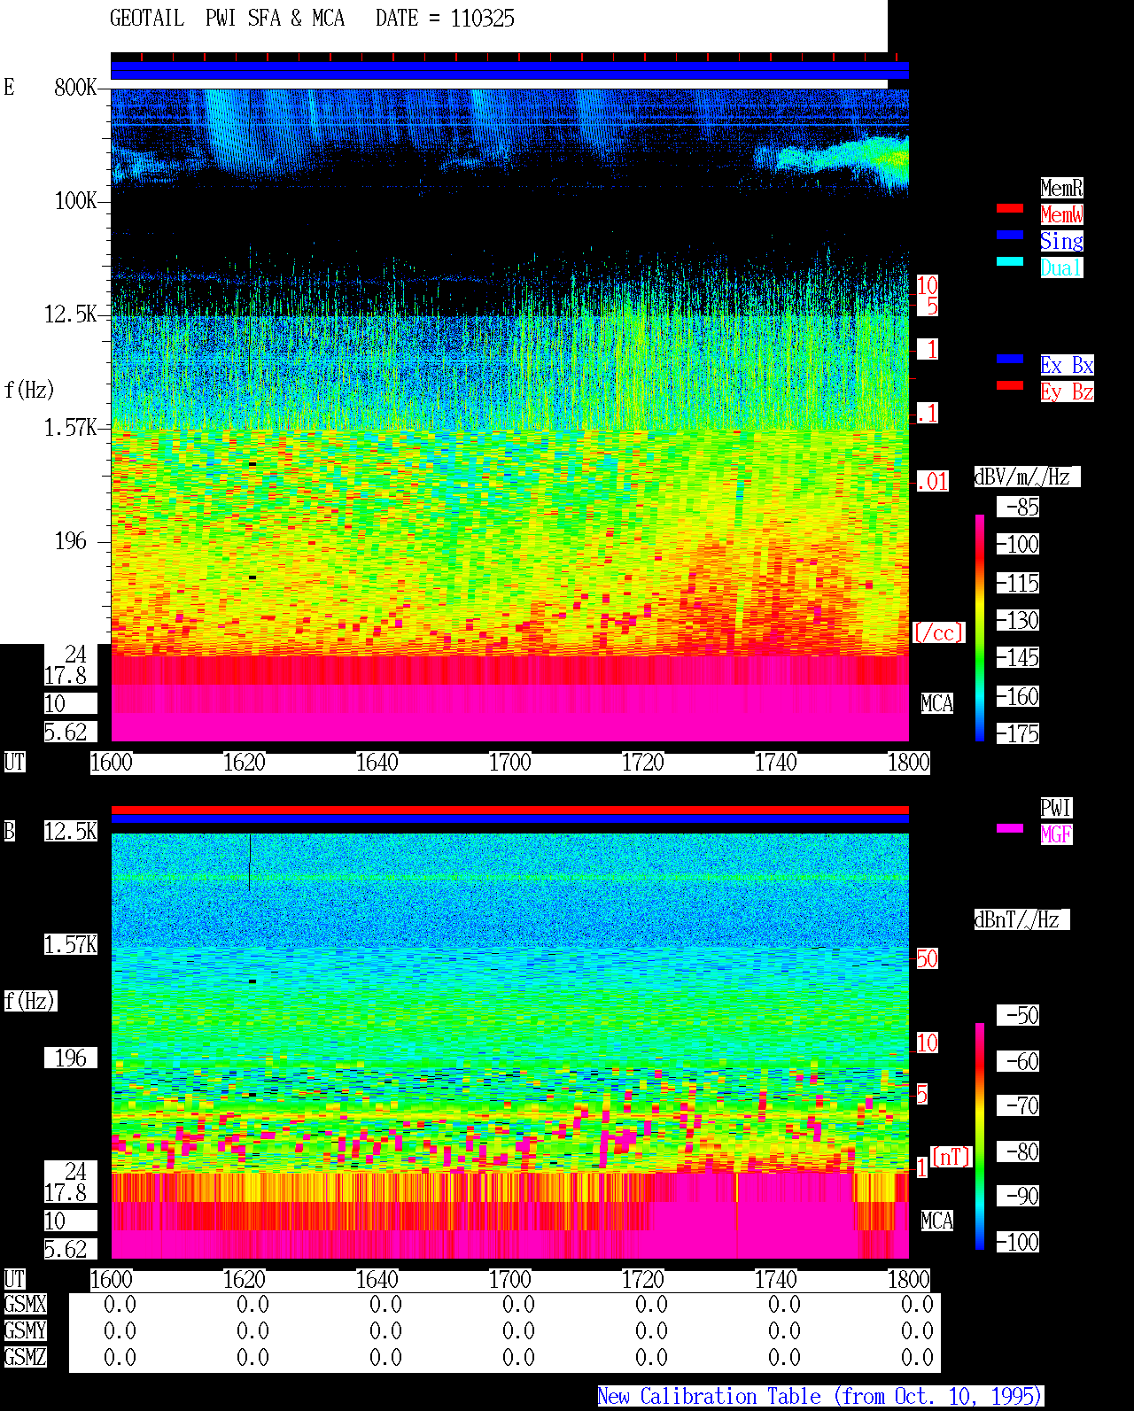Click the dBnT/√Hz unit label
The height and width of the screenshot is (1411, 1134).
tap(1021, 919)
